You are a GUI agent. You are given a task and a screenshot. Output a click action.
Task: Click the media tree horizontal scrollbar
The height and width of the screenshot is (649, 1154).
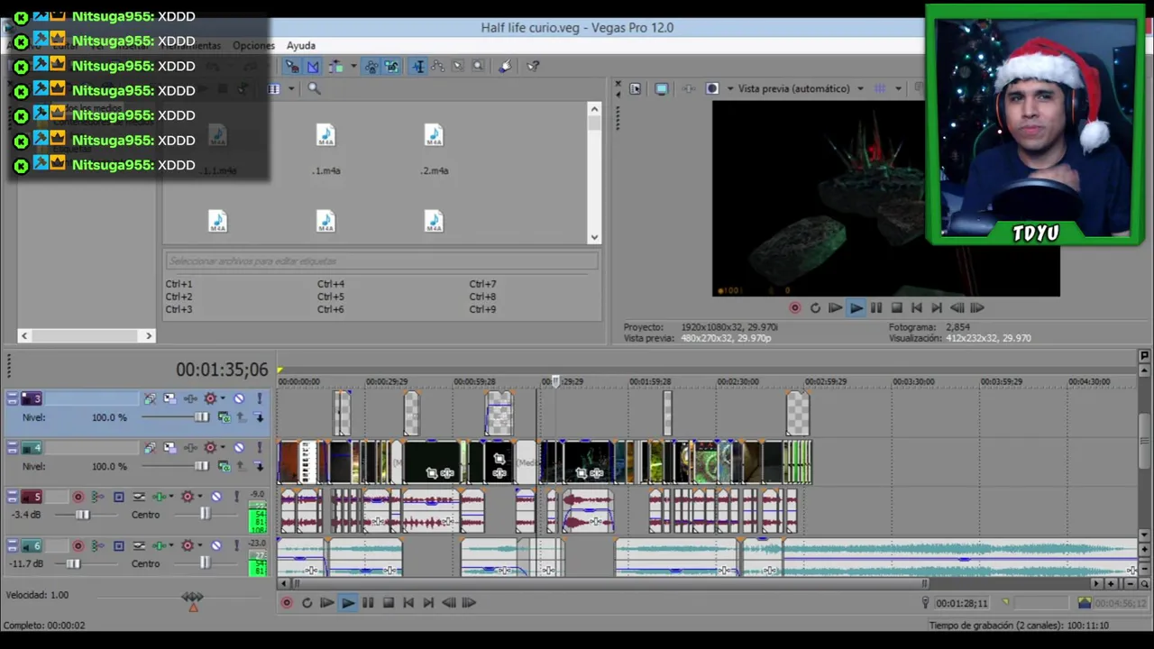[x=87, y=335]
